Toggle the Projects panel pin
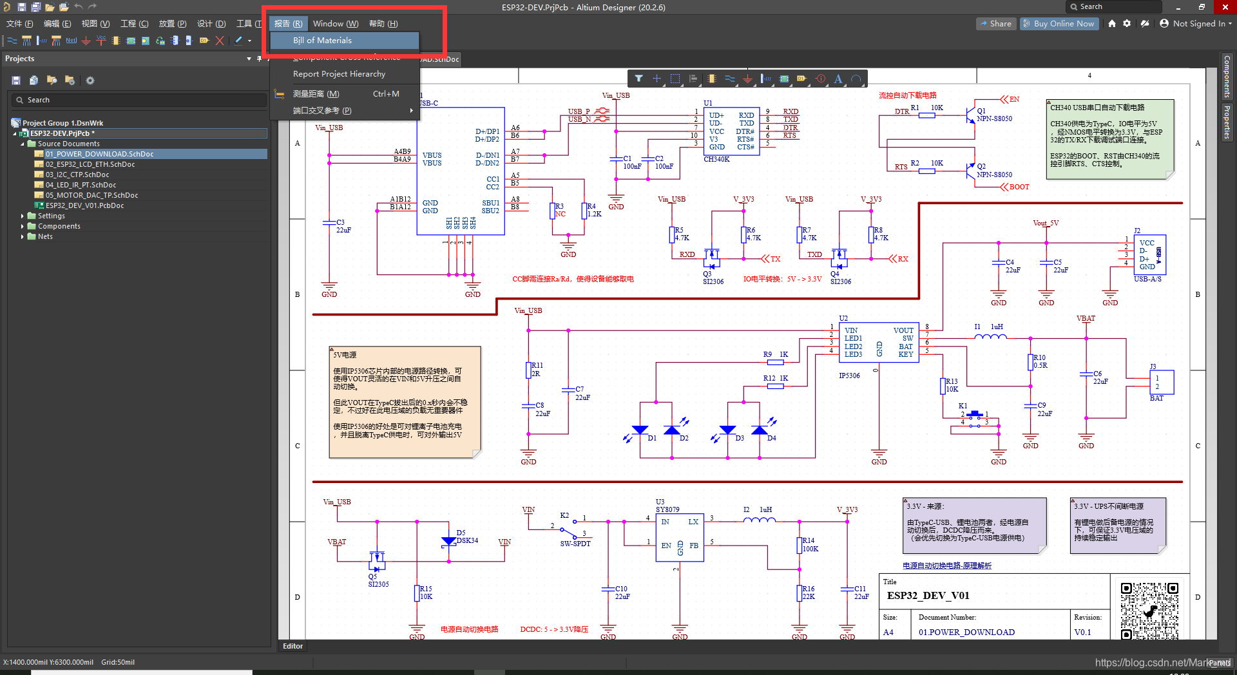 [259, 59]
